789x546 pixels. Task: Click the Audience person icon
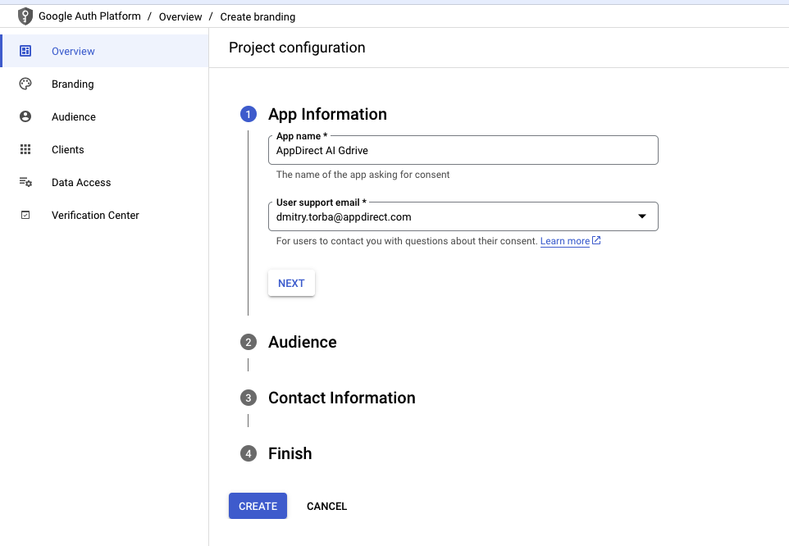pyautogui.click(x=25, y=116)
